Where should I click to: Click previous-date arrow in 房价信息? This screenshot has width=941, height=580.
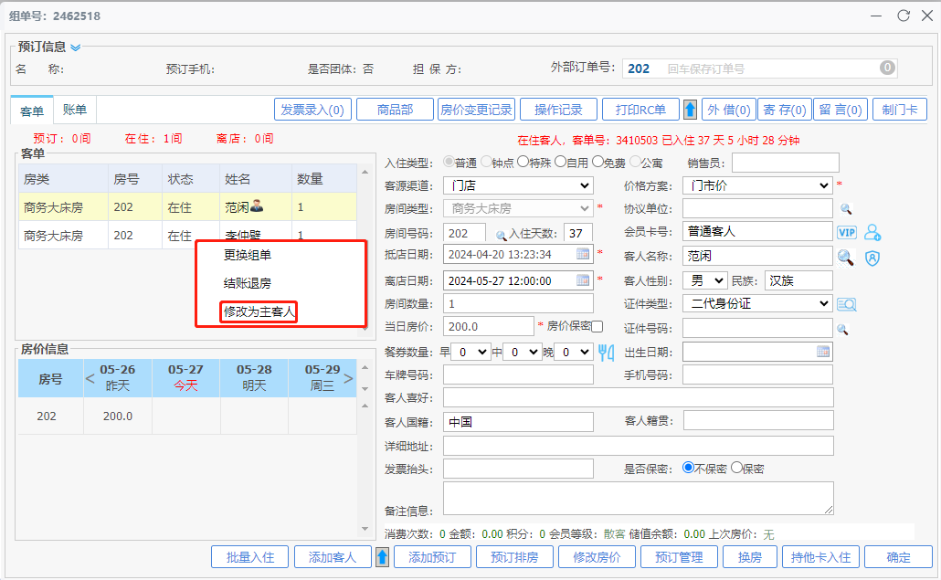tap(90, 378)
